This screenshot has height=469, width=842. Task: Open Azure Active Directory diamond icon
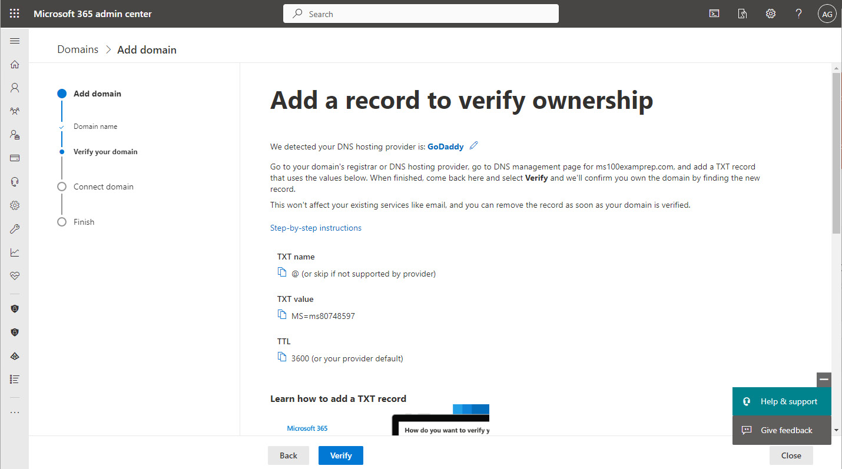click(15, 356)
